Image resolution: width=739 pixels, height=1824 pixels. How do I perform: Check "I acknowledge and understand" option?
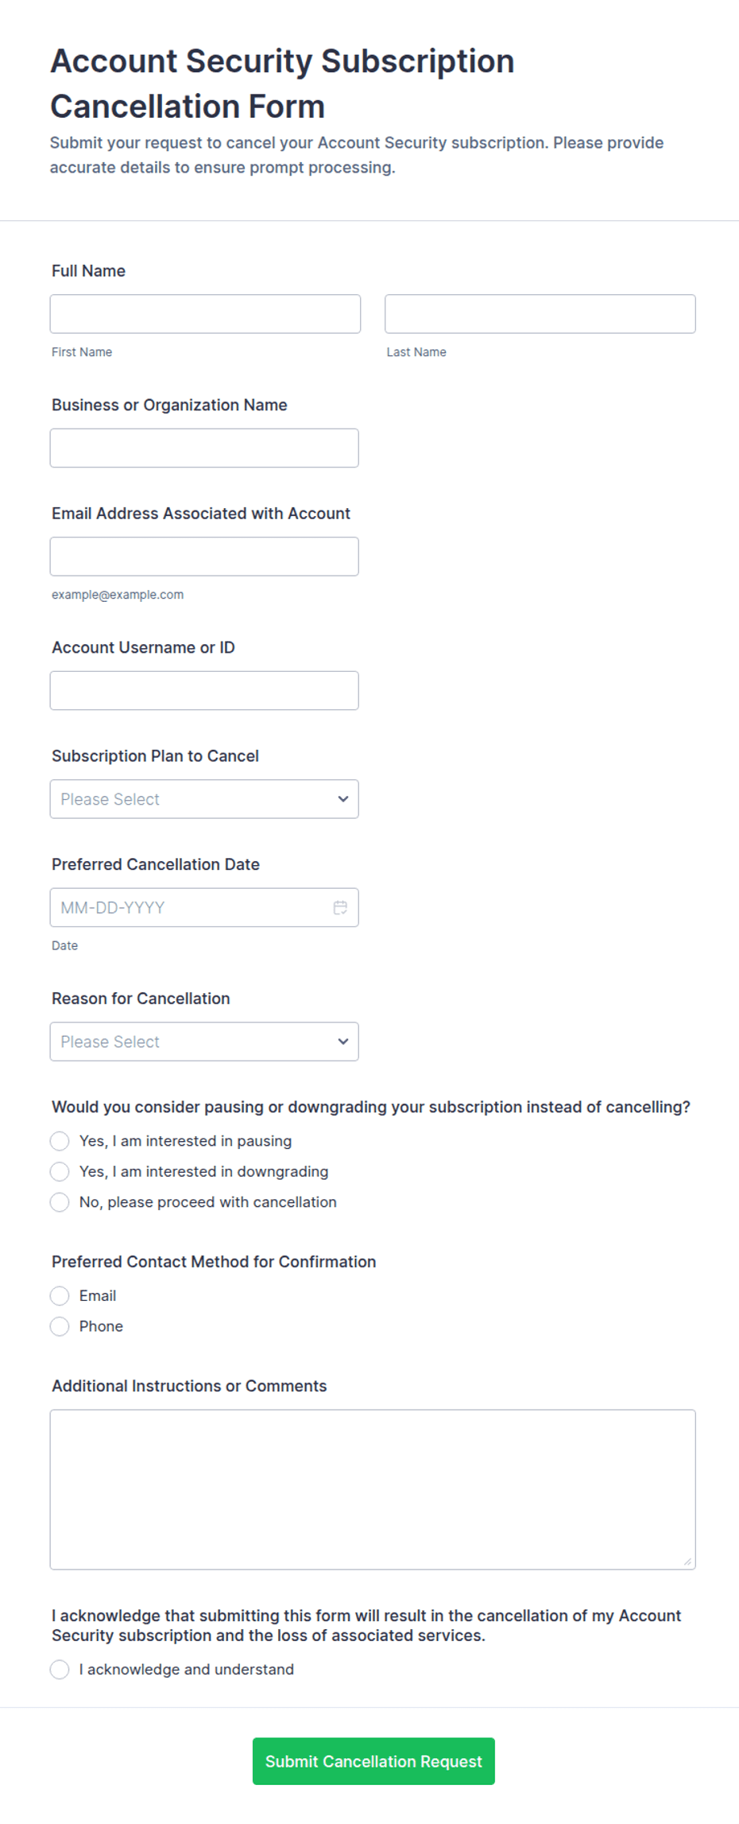point(60,1670)
